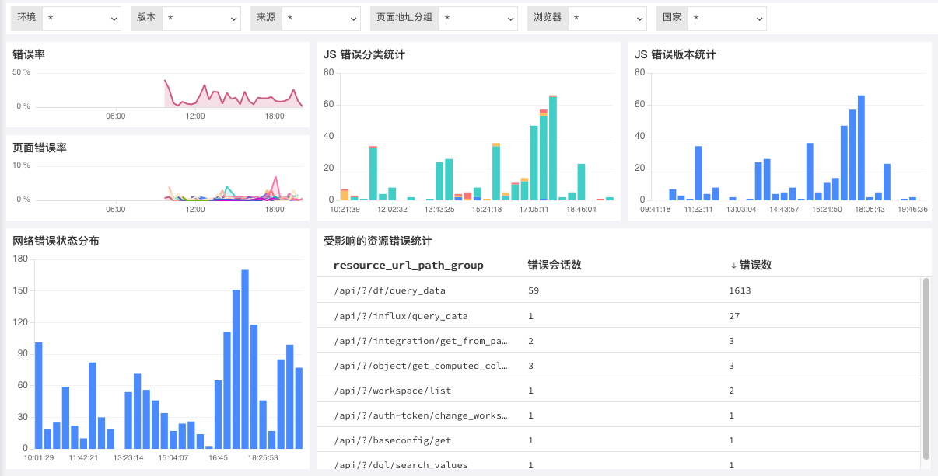Expand the 页面地址分组 dropdown
This screenshot has height=476, width=938.
click(x=478, y=18)
